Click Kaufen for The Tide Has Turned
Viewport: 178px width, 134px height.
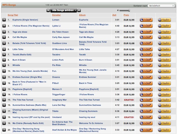[x=164, y=100]
